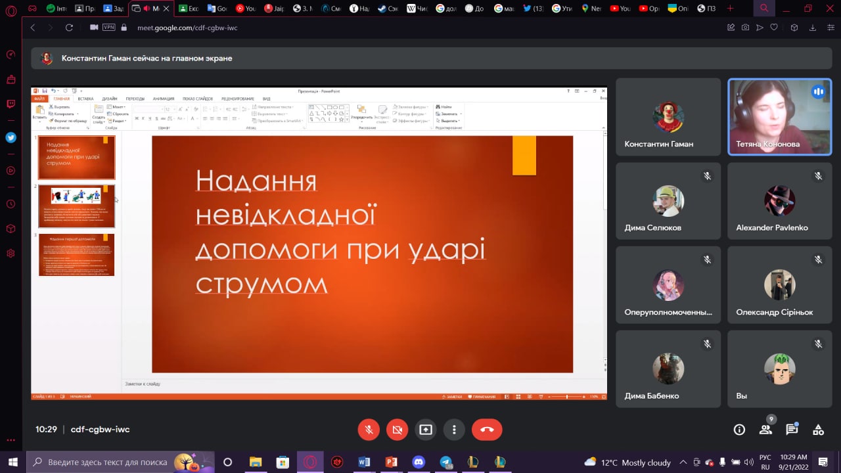
Task: Toggle the VPN badge in address bar
Action: click(x=108, y=28)
